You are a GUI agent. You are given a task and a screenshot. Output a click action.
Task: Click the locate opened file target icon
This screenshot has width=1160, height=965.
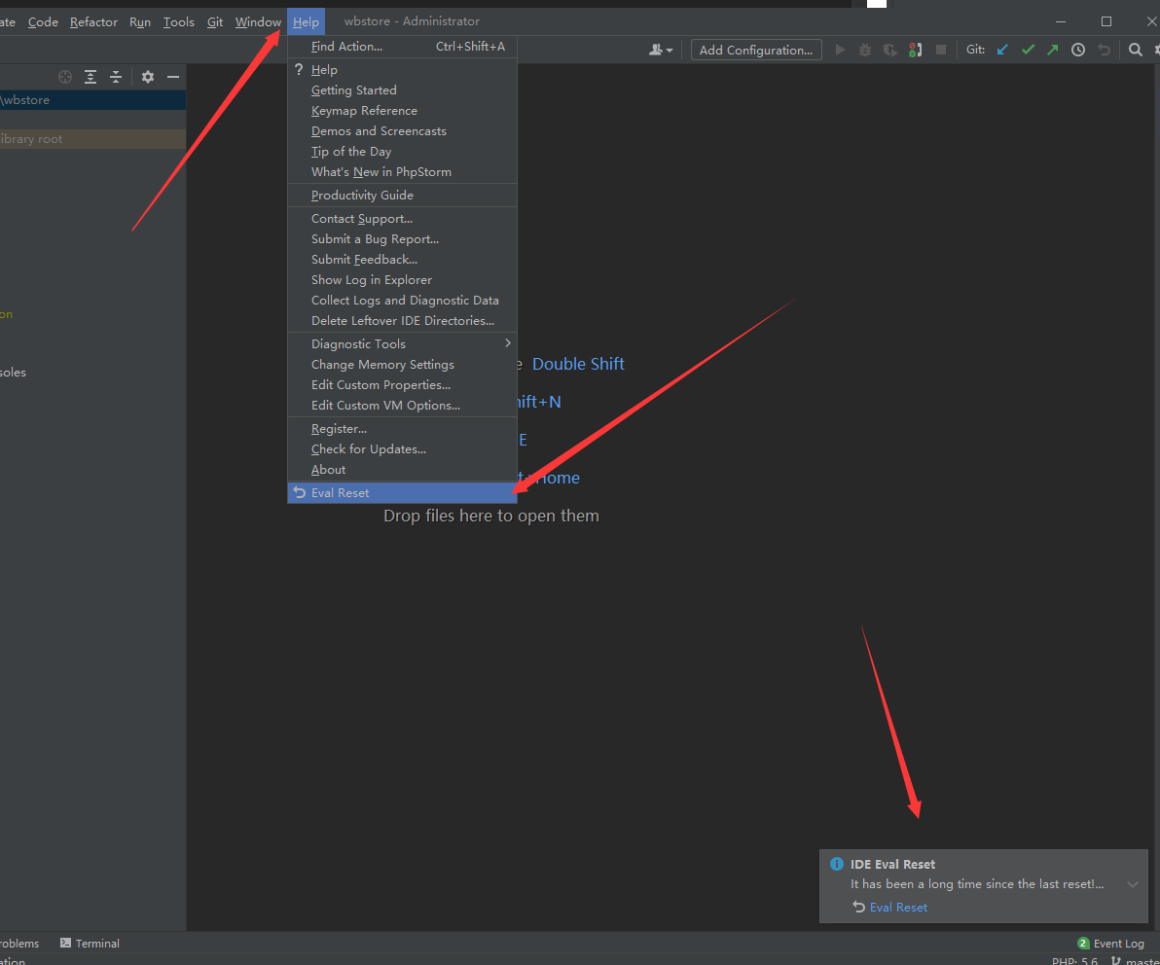(65, 77)
